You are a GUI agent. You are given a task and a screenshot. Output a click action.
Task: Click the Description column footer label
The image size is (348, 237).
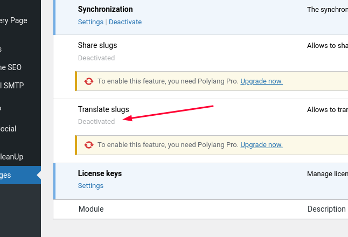[x=326, y=209]
